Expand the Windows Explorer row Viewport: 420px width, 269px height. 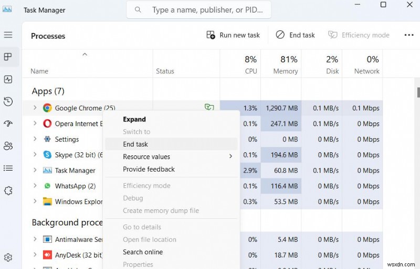[x=35, y=201]
